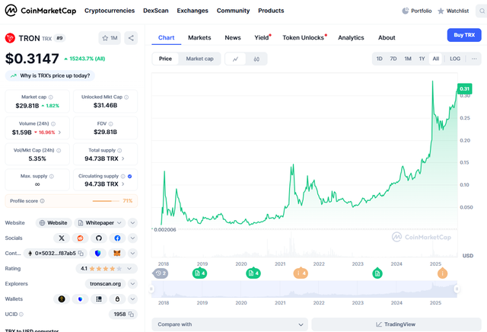The image size is (487, 332).
Task: Open the chart more options menu
Action: [x=474, y=59]
